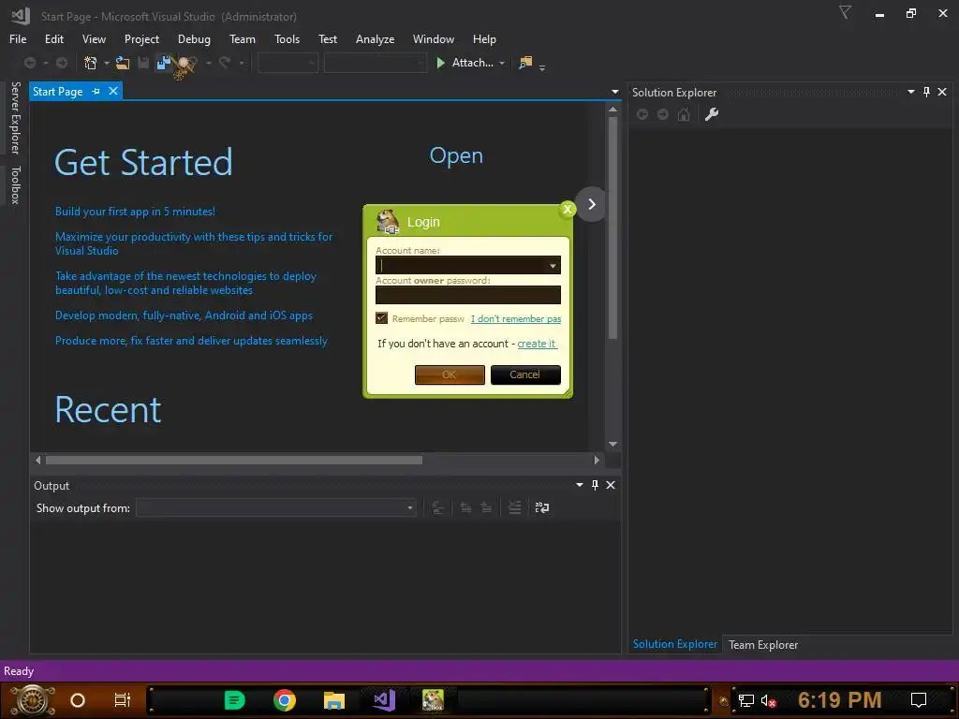
Task: Click the scroll right arrow on Start Page
Action: click(597, 460)
